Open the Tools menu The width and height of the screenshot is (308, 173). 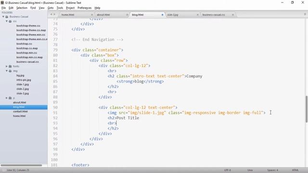tap(60, 8)
